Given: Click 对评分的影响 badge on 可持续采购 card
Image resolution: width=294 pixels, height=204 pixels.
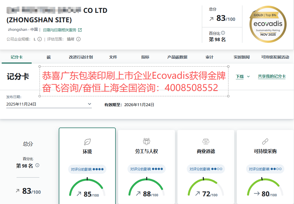Looking at the screenshot, I should click(265, 169).
